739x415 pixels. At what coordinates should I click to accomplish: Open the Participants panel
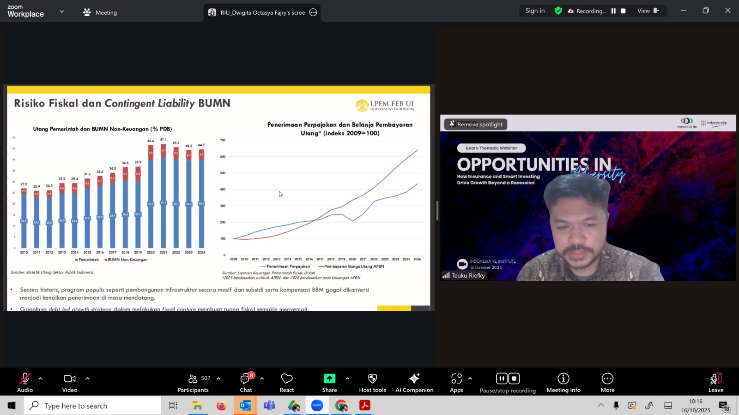[x=193, y=383]
